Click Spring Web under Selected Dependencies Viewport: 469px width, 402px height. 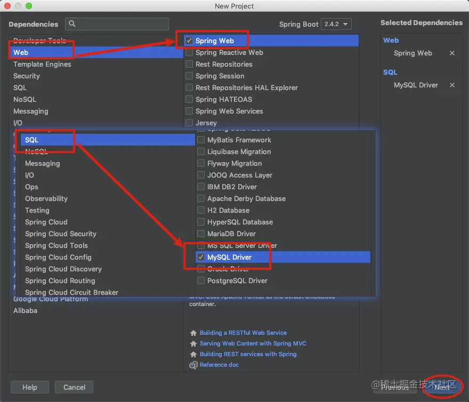413,53
